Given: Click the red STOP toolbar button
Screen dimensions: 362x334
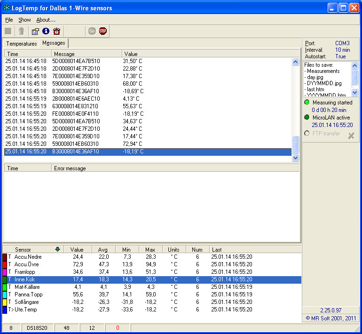Looking at the screenshot, I should [x=103, y=31].
